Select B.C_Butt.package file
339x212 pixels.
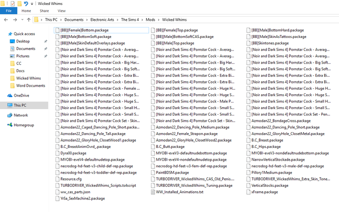tap(170, 147)
